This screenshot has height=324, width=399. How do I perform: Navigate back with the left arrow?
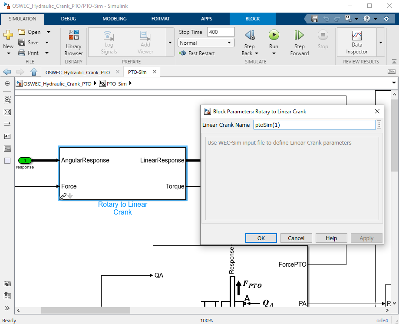(x=7, y=72)
